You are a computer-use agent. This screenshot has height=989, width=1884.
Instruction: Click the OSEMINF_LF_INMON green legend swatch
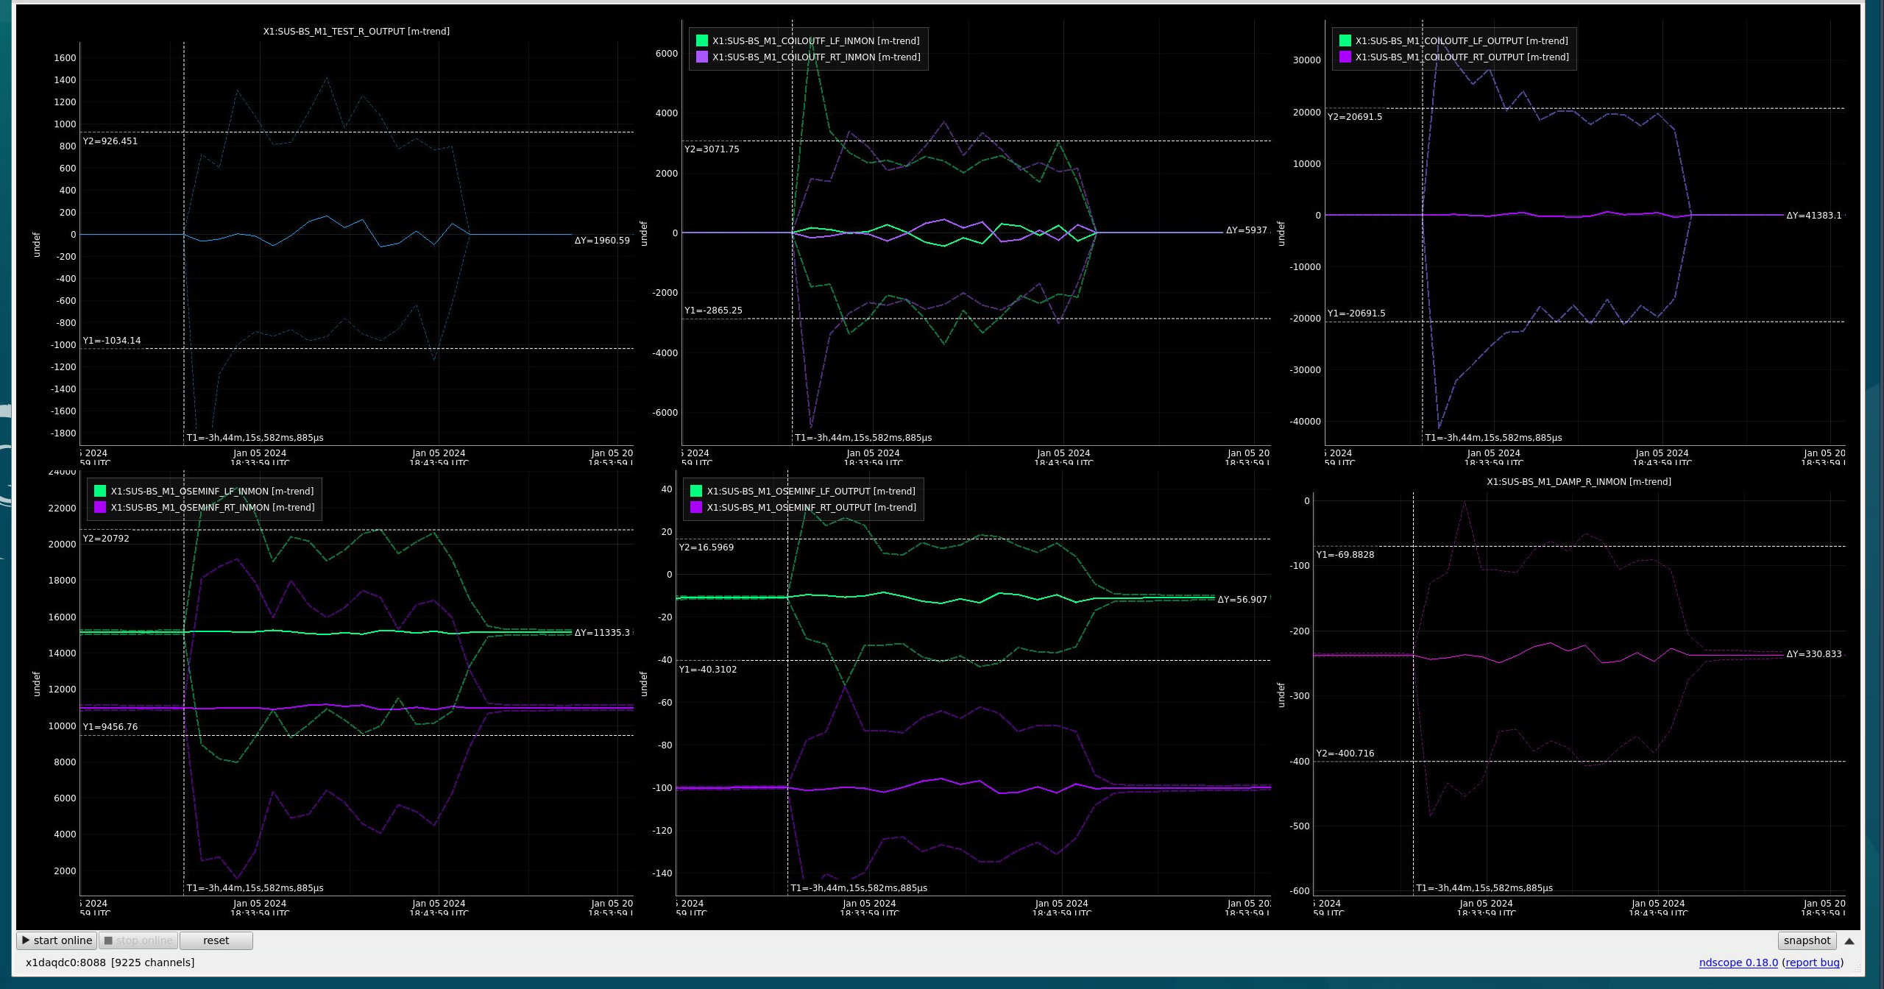click(x=100, y=491)
